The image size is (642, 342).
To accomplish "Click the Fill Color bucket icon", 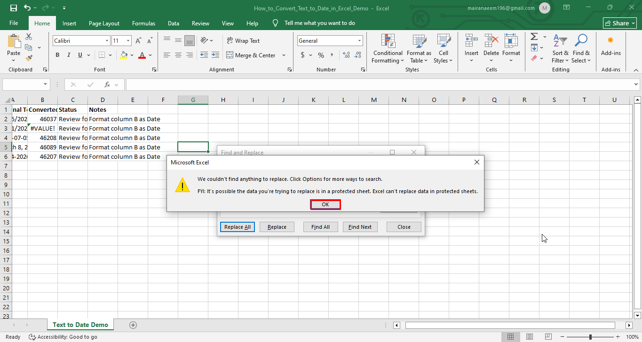I will pos(124,55).
